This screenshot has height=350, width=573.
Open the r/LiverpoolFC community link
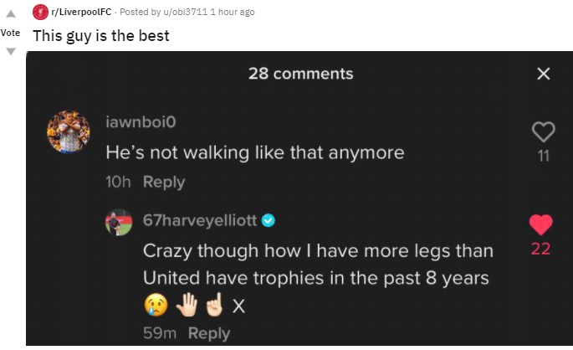[x=81, y=12]
